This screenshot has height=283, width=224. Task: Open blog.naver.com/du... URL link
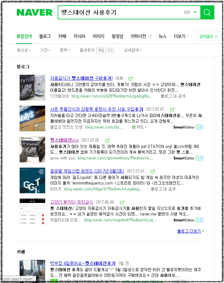click(x=104, y=127)
